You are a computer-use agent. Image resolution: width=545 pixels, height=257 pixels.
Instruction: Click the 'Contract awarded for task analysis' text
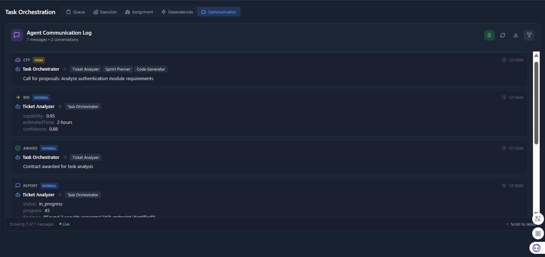(58, 166)
